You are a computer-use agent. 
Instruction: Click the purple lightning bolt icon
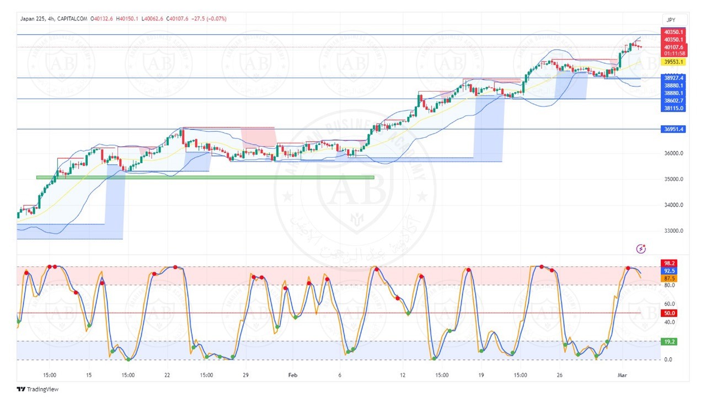[641, 249]
